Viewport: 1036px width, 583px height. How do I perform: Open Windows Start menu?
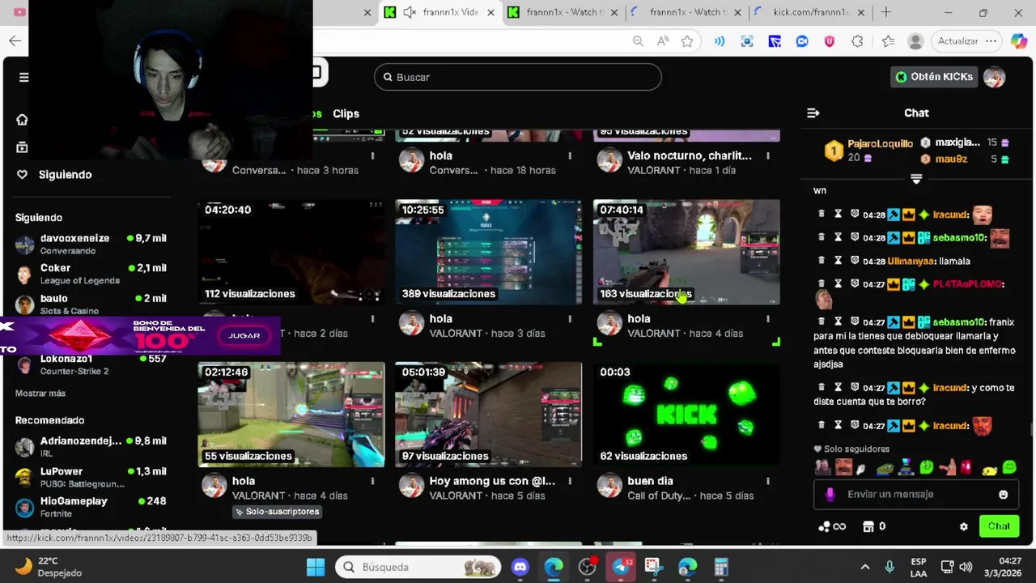point(316,567)
